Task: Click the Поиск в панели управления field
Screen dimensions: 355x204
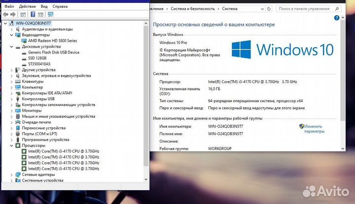Action: (309, 9)
